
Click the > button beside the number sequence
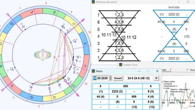[156, 78]
